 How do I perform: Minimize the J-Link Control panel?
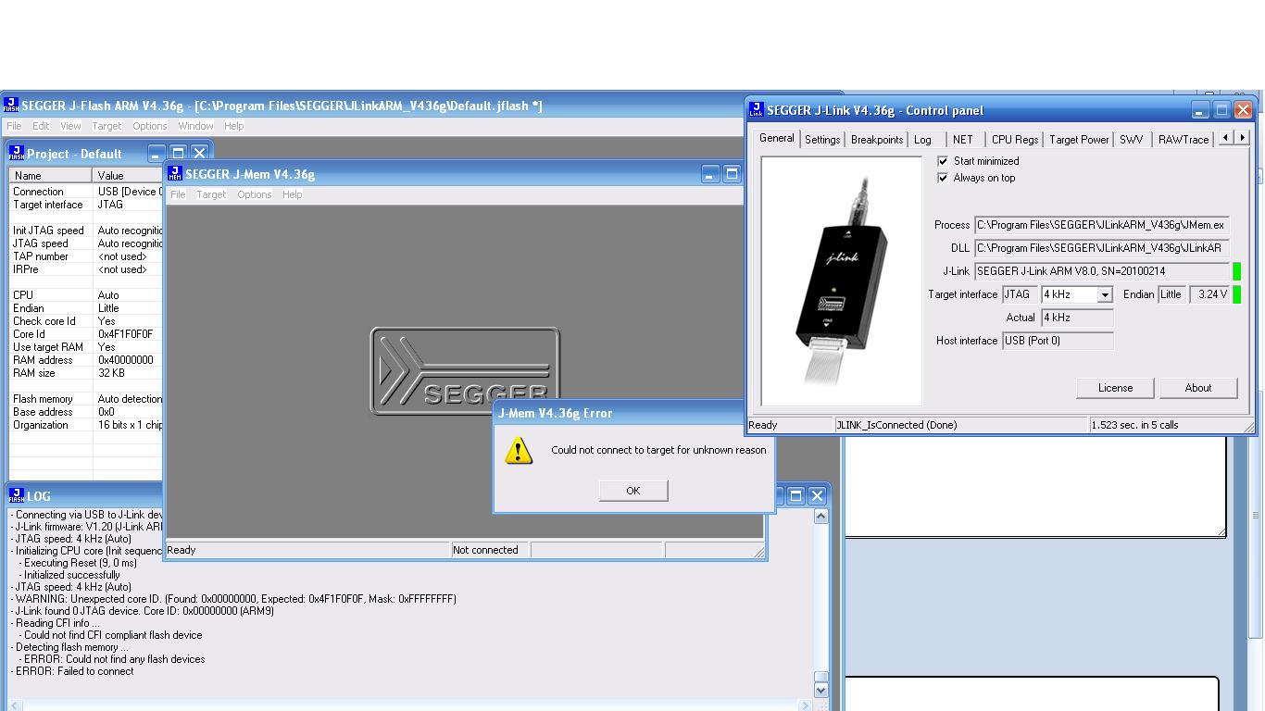pos(1200,110)
